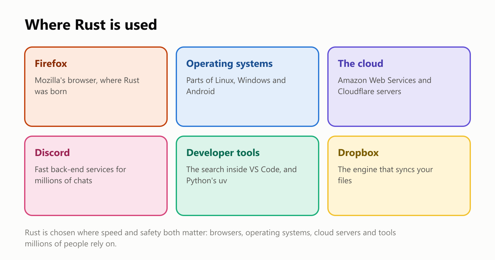Image resolution: width=495 pixels, height=260 pixels.
Task: Click the "Where Rust is used" heading
Action: pos(91,25)
